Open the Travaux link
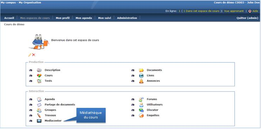The image size is (261, 129). point(50,115)
